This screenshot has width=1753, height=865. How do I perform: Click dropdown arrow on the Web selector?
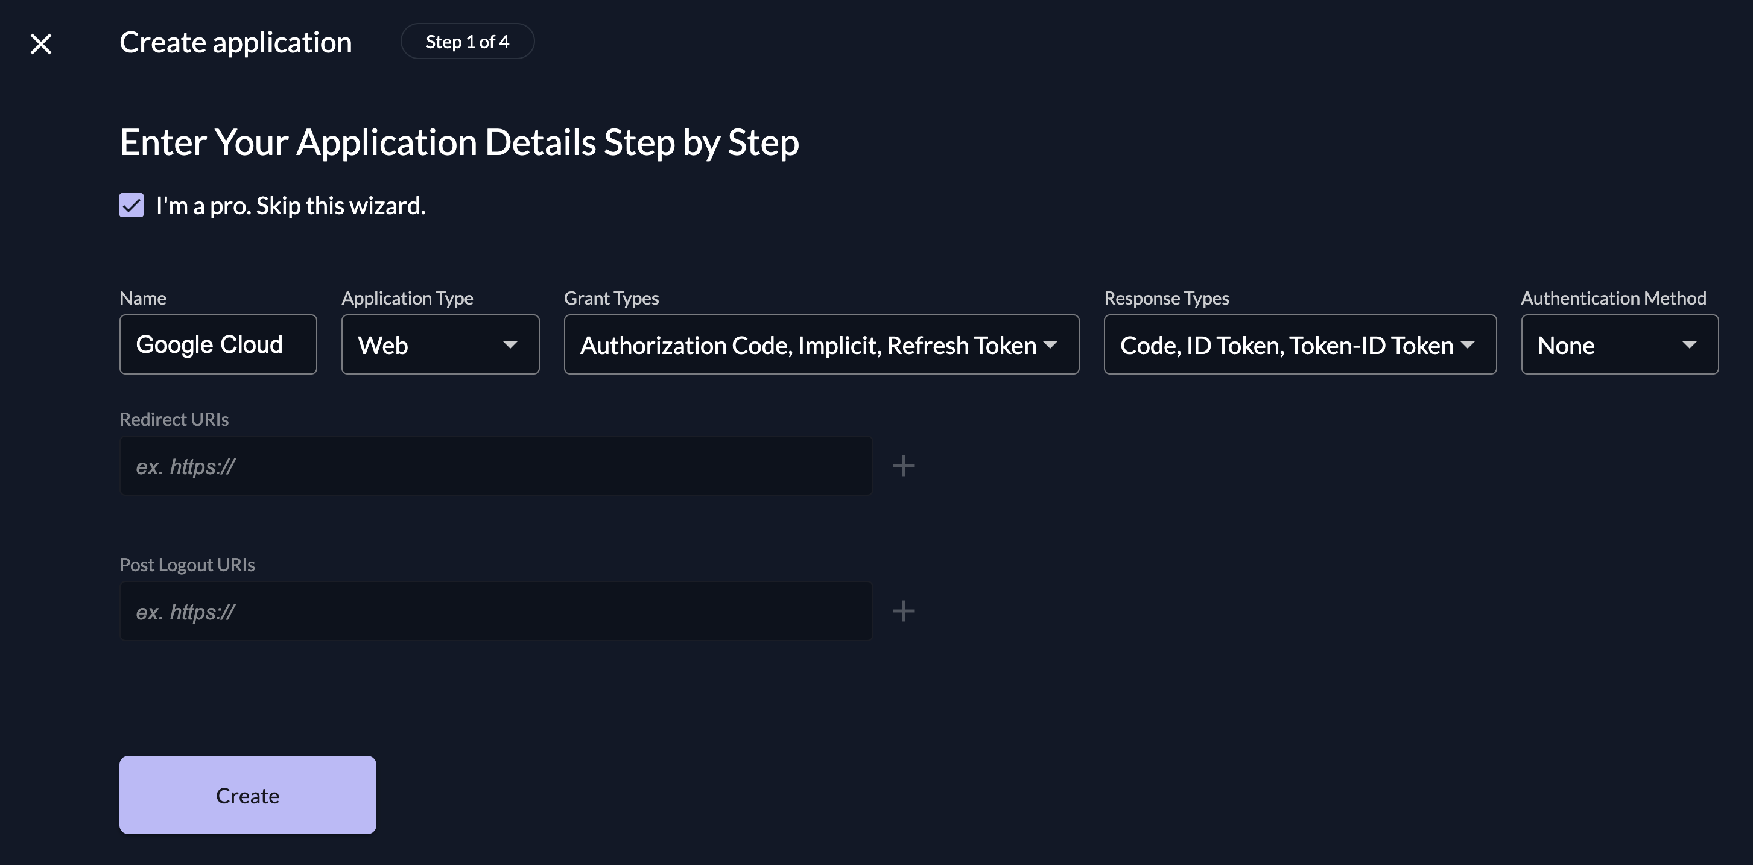pyautogui.click(x=510, y=345)
